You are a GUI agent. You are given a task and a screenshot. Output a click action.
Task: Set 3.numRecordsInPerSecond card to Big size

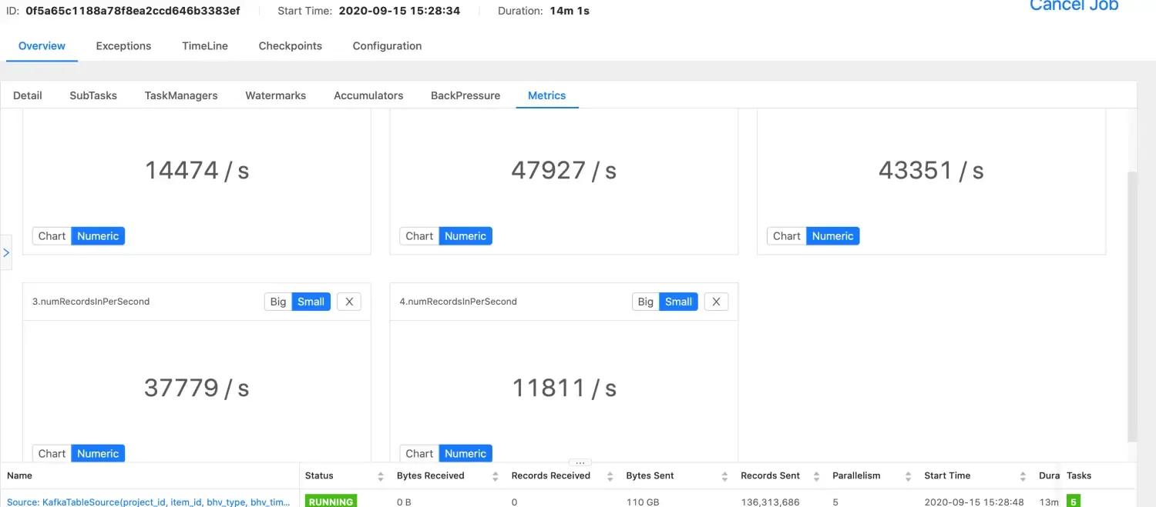tap(277, 301)
